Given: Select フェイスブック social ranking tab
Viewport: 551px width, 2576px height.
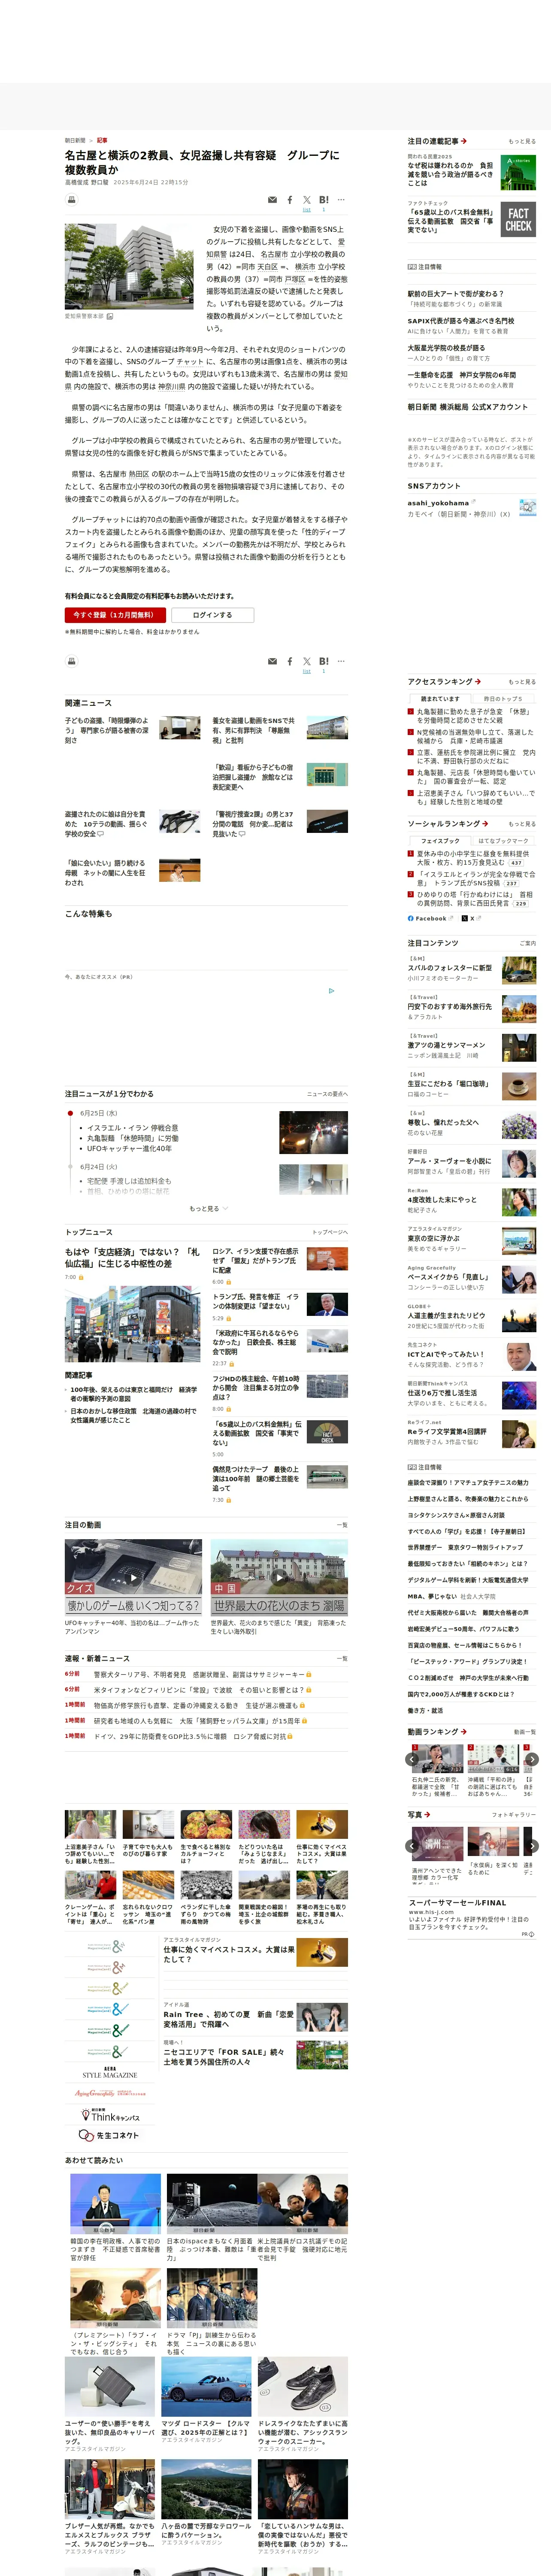Looking at the screenshot, I should (x=440, y=841).
